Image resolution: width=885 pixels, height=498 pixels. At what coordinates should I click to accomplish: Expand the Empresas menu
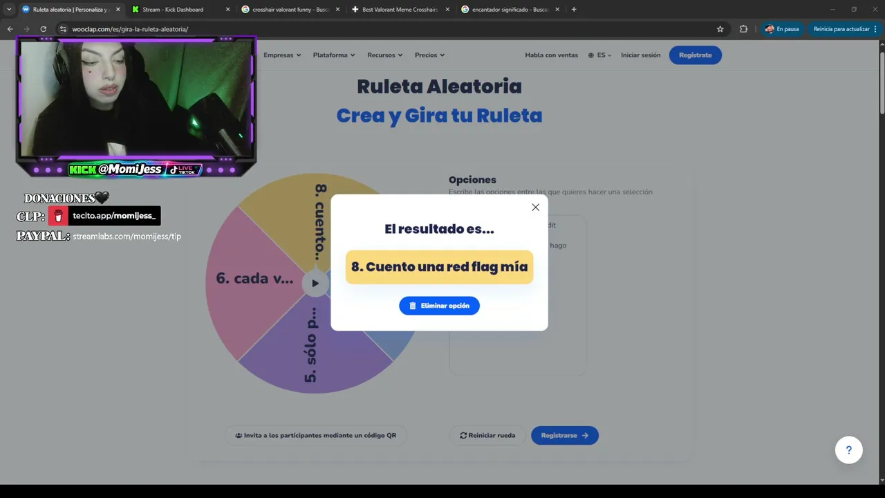tap(282, 55)
